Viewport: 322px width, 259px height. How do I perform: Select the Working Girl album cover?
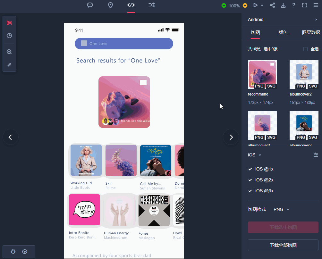click(x=86, y=160)
